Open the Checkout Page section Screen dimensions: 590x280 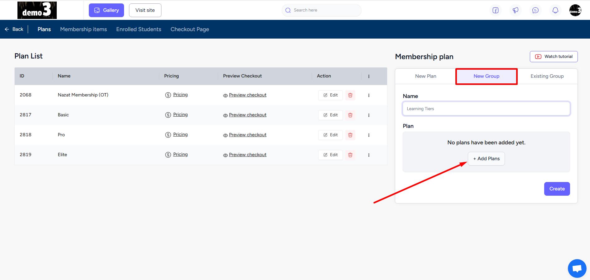190,29
